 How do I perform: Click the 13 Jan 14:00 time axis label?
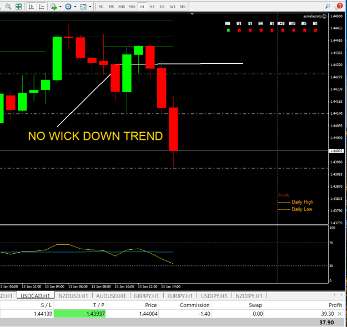coord(171,286)
